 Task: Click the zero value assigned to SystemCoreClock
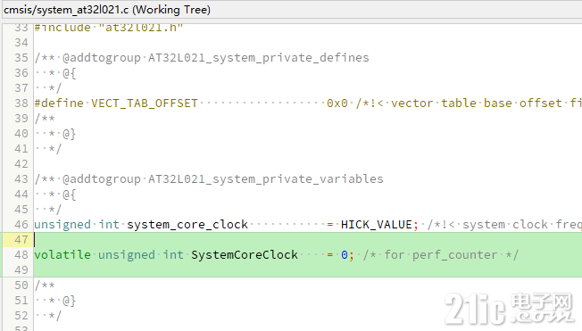[x=344, y=255]
